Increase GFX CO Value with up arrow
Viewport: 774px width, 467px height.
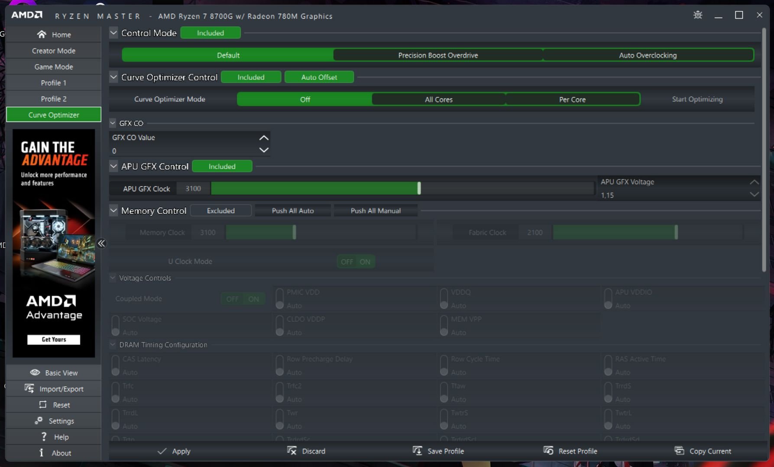[x=264, y=138]
